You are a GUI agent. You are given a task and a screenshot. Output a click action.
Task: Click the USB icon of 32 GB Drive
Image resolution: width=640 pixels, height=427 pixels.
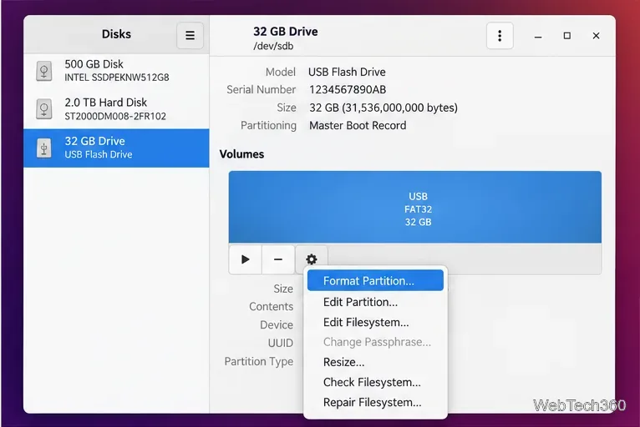click(x=44, y=148)
